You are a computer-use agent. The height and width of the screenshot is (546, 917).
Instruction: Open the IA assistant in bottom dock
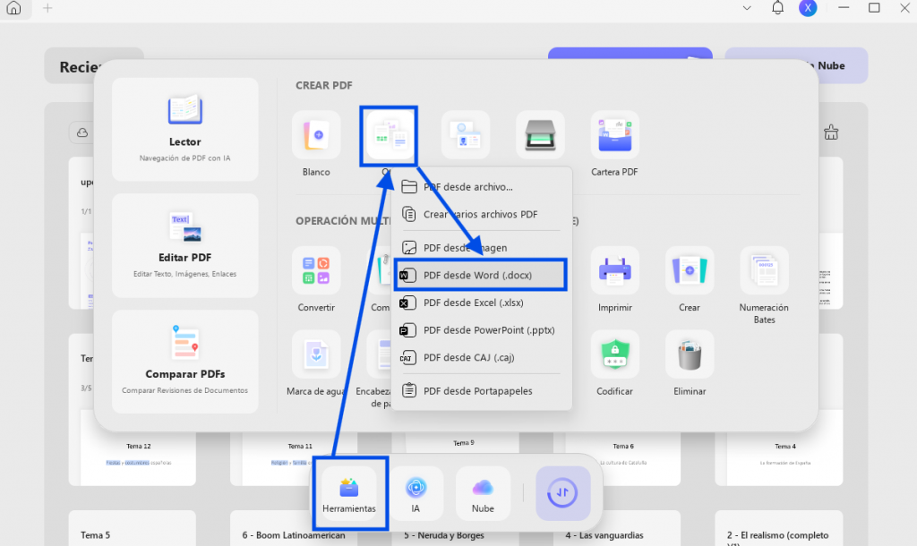coord(416,493)
